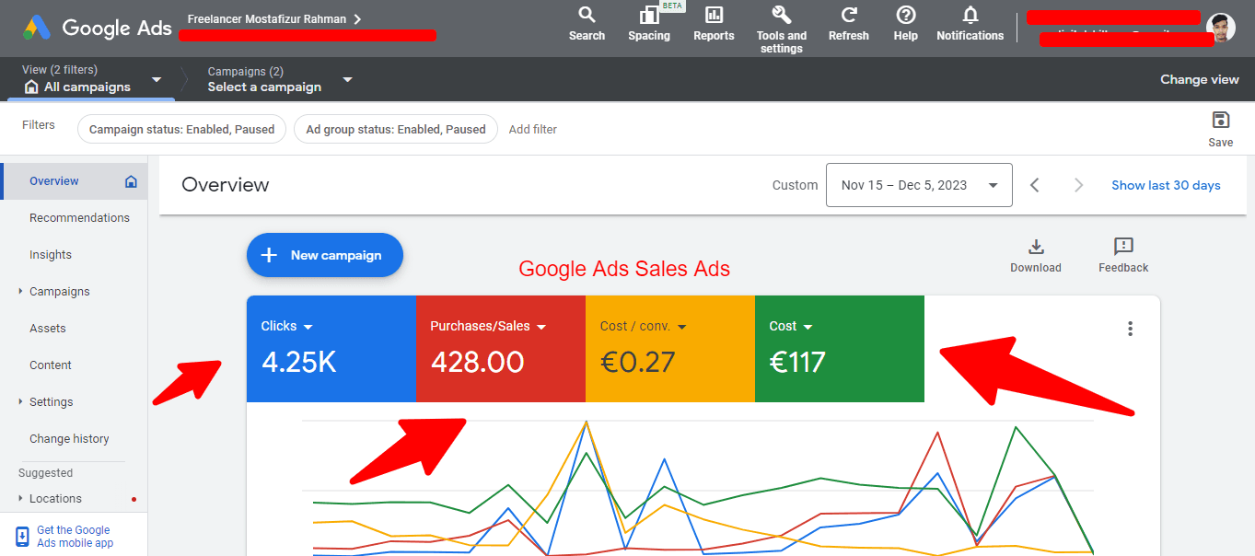The height and width of the screenshot is (556, 1255).
Task: Expand the All campaigns view dropdown
Action: click(x=157, y=80)
